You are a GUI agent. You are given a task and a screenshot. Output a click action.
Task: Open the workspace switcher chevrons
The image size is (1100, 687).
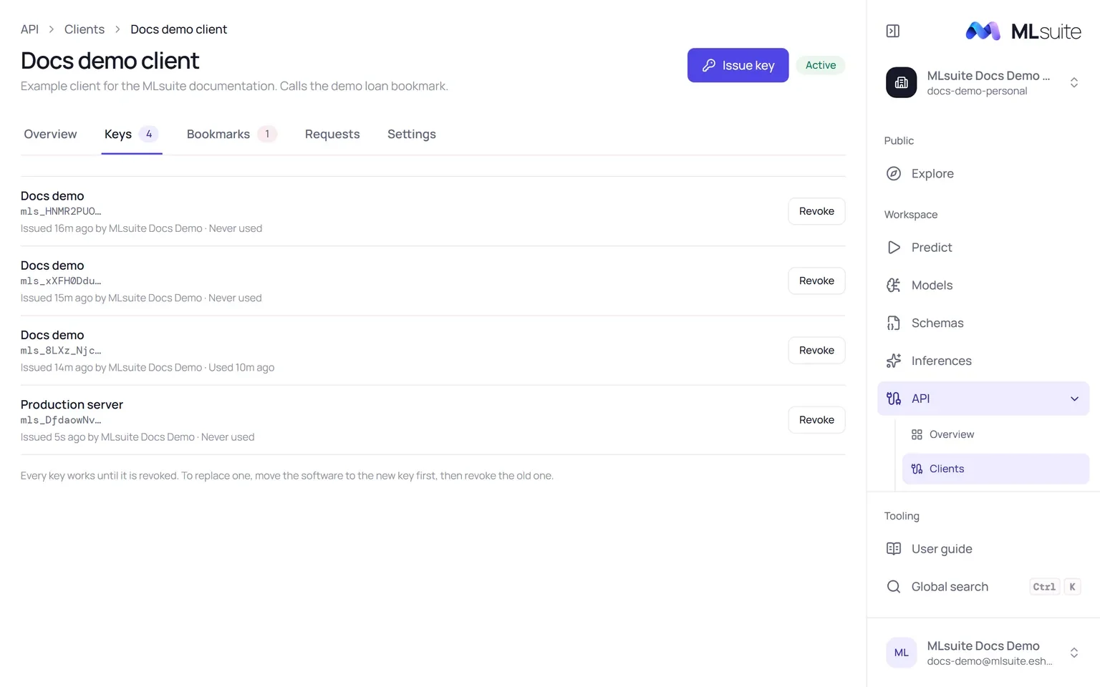(1074, 82)
